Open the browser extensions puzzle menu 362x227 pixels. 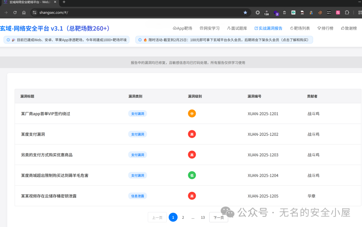coord(347,12)
